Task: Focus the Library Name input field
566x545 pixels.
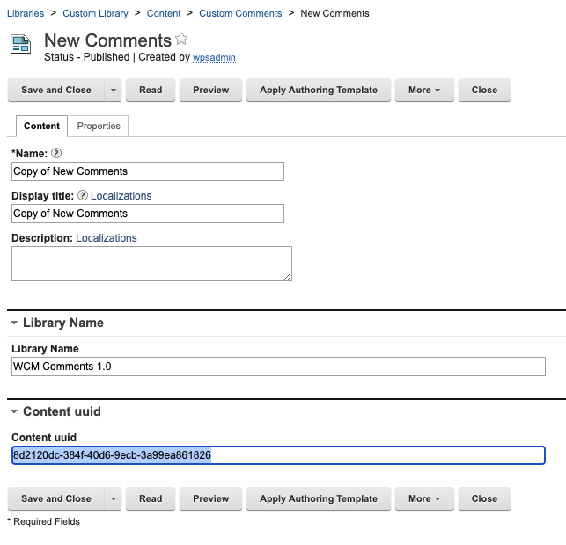Action: [278, 367]
